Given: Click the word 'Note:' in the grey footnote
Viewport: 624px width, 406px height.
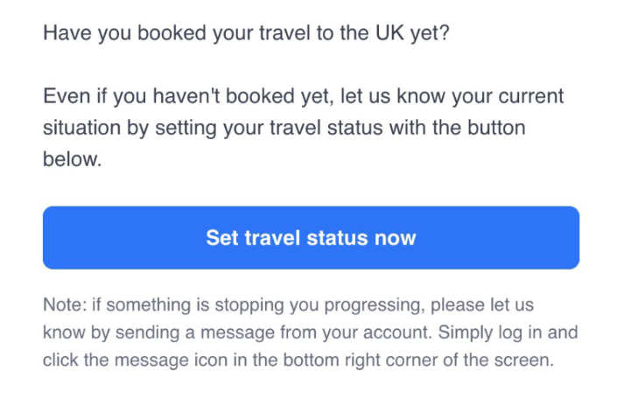Looking at the screenshot, I should (65, 304).
